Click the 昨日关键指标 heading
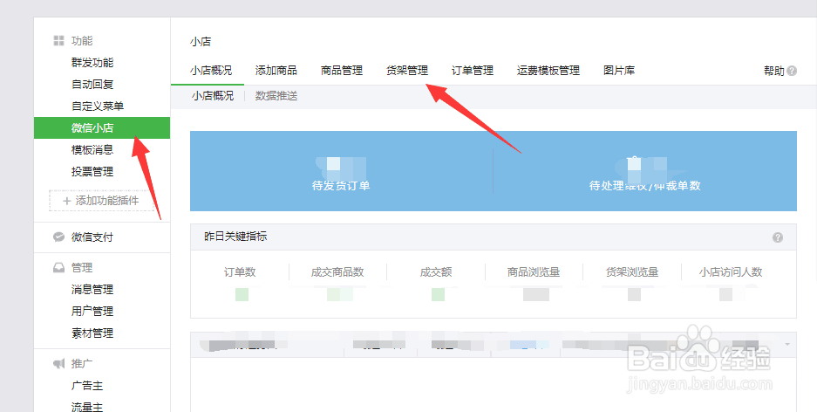This screenshot has height=412, width=817. (235, 237)
